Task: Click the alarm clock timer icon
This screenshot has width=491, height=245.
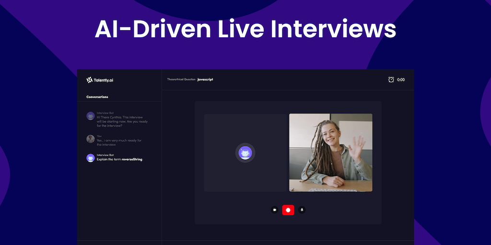Action: 391,80
